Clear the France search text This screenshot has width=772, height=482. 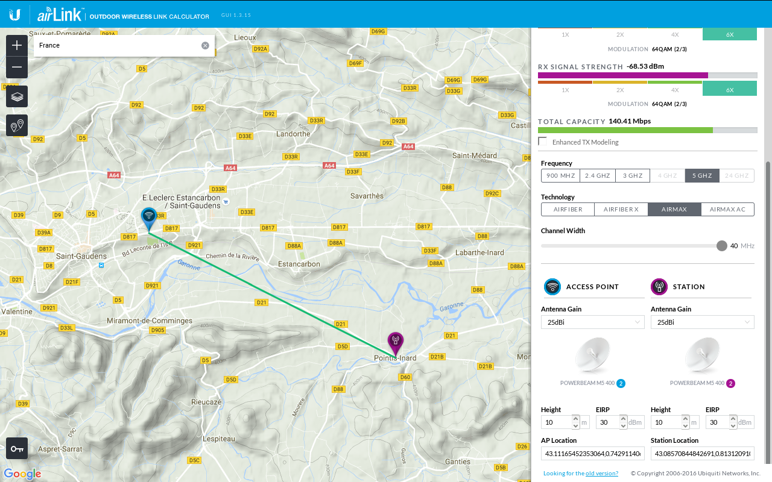205,45
